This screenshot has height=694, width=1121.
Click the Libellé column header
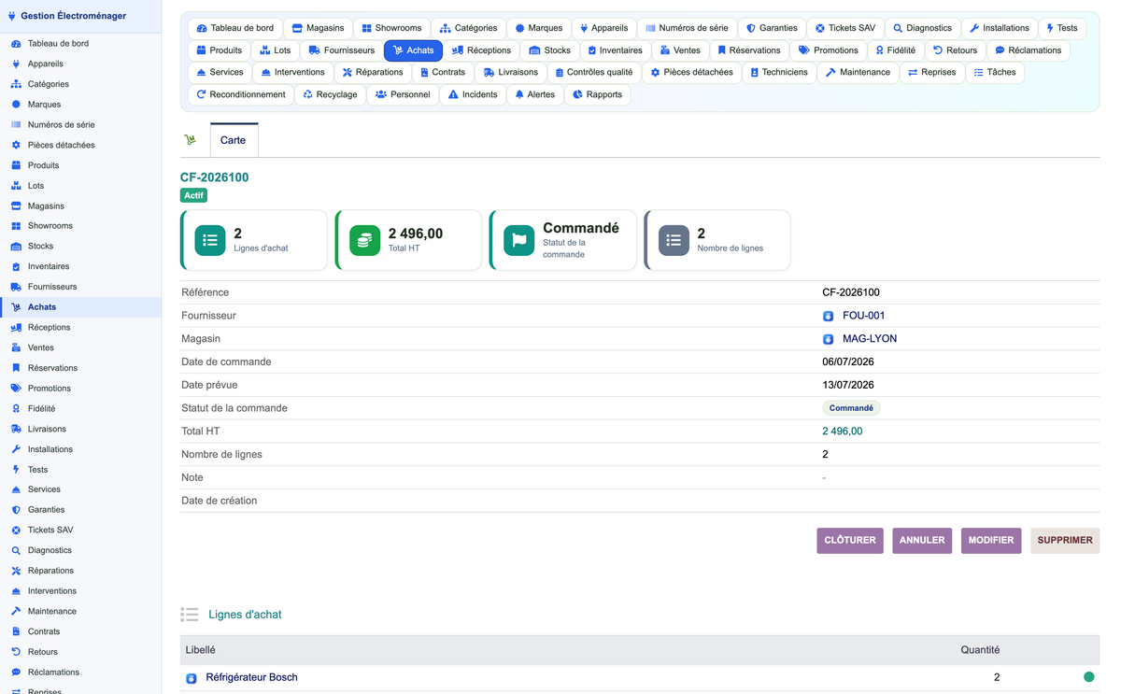(x=200, y=650)
